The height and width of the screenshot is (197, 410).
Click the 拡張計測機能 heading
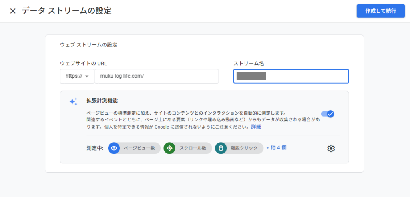(102, 101)
